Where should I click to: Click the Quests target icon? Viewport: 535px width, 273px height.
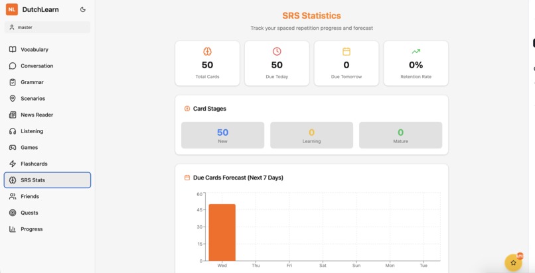tap(13, 213)
